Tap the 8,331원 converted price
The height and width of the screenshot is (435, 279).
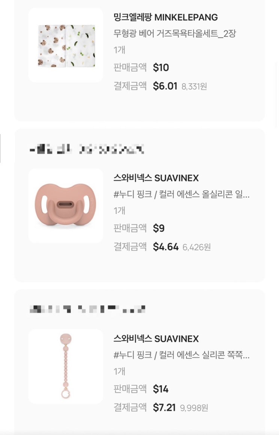click(194, 86)
